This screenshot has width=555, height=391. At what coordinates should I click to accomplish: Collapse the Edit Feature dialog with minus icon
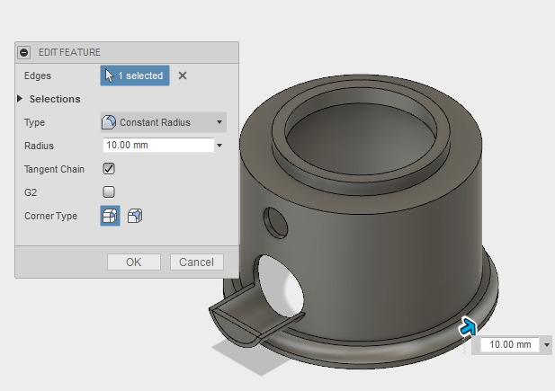24,52
